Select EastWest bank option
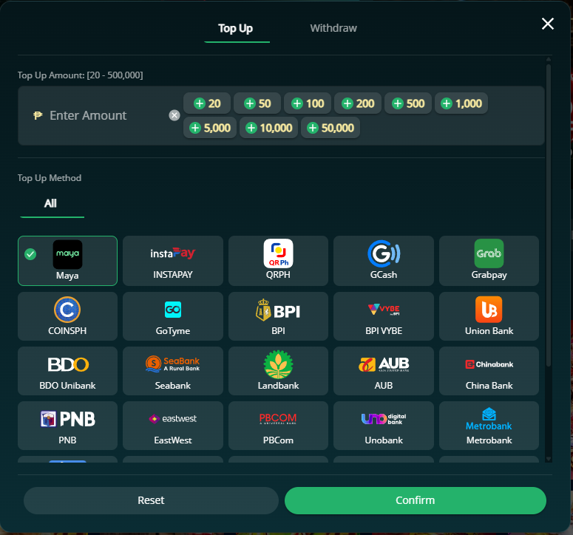The height and width of the screenshot is (535, 573). 173,426
